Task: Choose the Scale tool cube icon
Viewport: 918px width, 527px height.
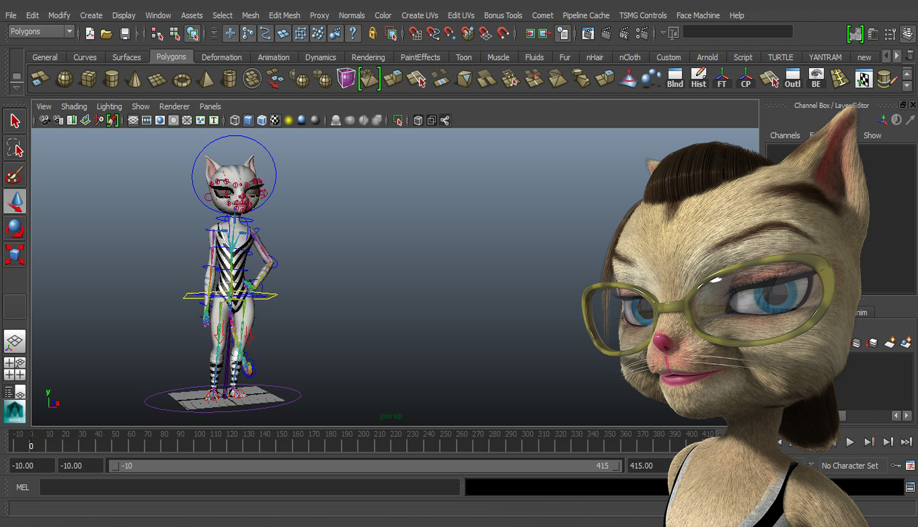Action: click(x=15, y=254)
